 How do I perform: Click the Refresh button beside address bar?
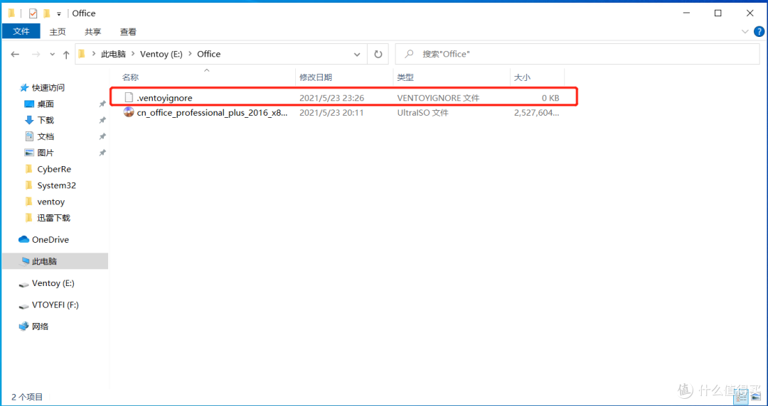[x=378, y=54]
